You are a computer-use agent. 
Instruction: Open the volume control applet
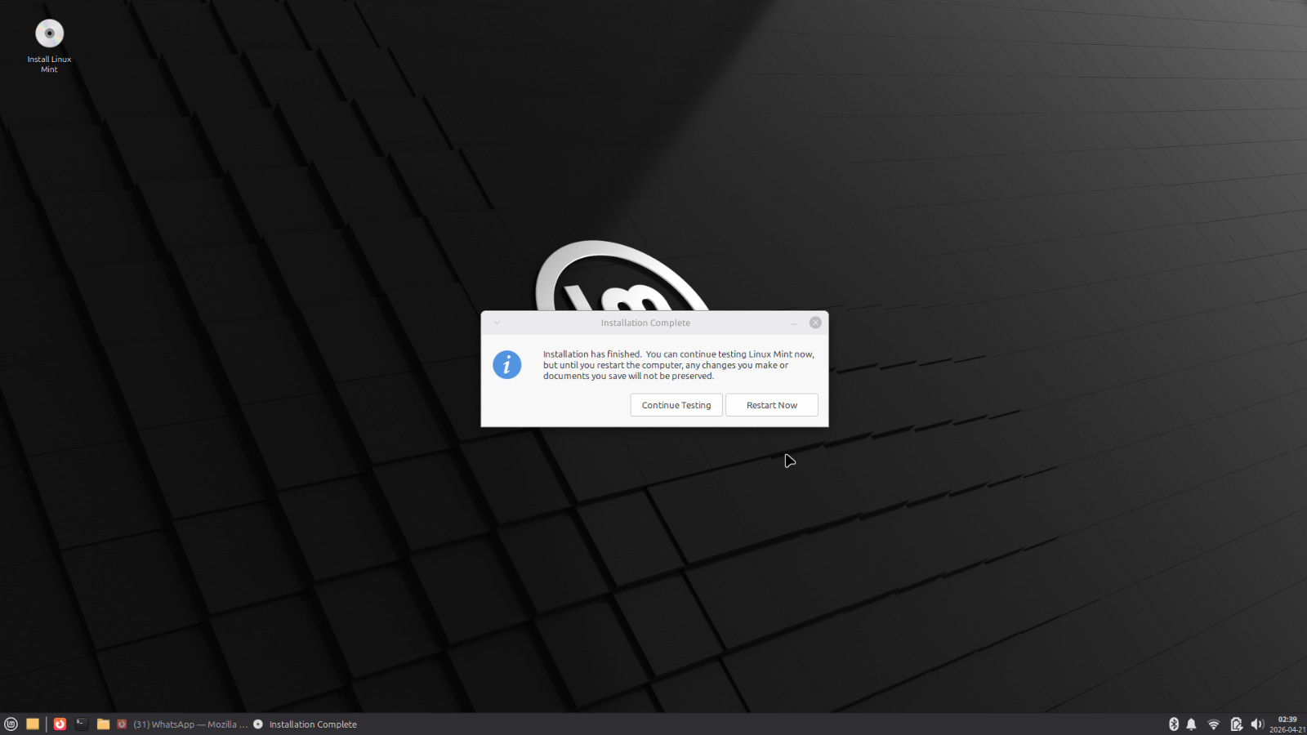click(x=1257, y=724)
